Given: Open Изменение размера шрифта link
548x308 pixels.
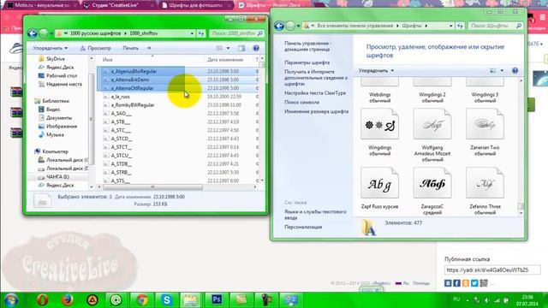Looking at the screenshot, I should pos(316,111).
